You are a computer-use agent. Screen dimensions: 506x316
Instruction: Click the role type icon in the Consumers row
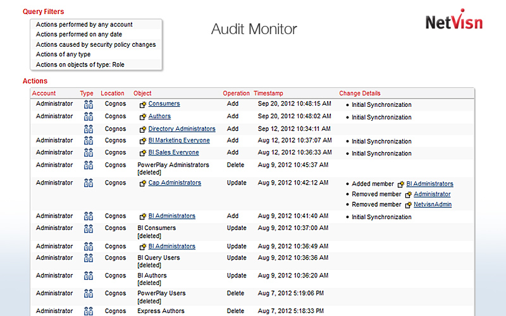89,104
